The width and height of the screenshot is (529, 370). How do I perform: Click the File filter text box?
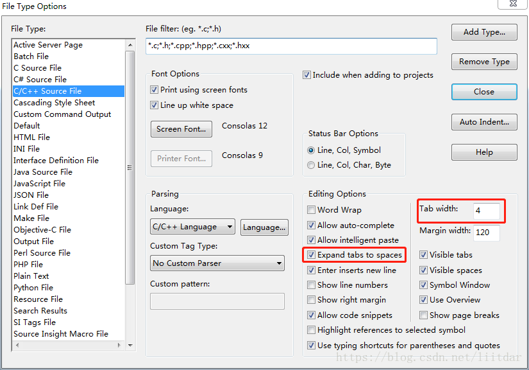tap(291, 46)
